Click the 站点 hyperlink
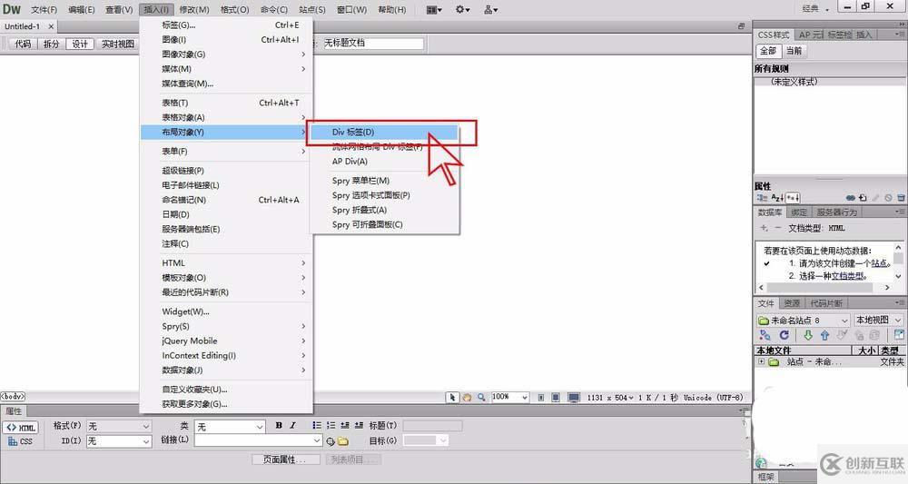Image resolution: width=908 pixels, height=484 pixels. (879, 263)
